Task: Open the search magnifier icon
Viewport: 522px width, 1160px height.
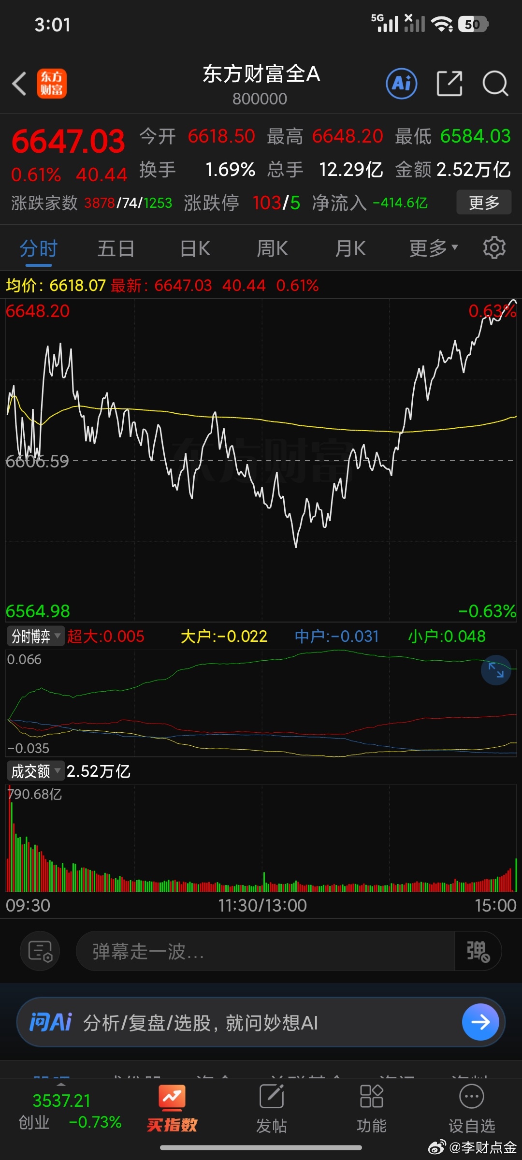Action: coord(495,84)
